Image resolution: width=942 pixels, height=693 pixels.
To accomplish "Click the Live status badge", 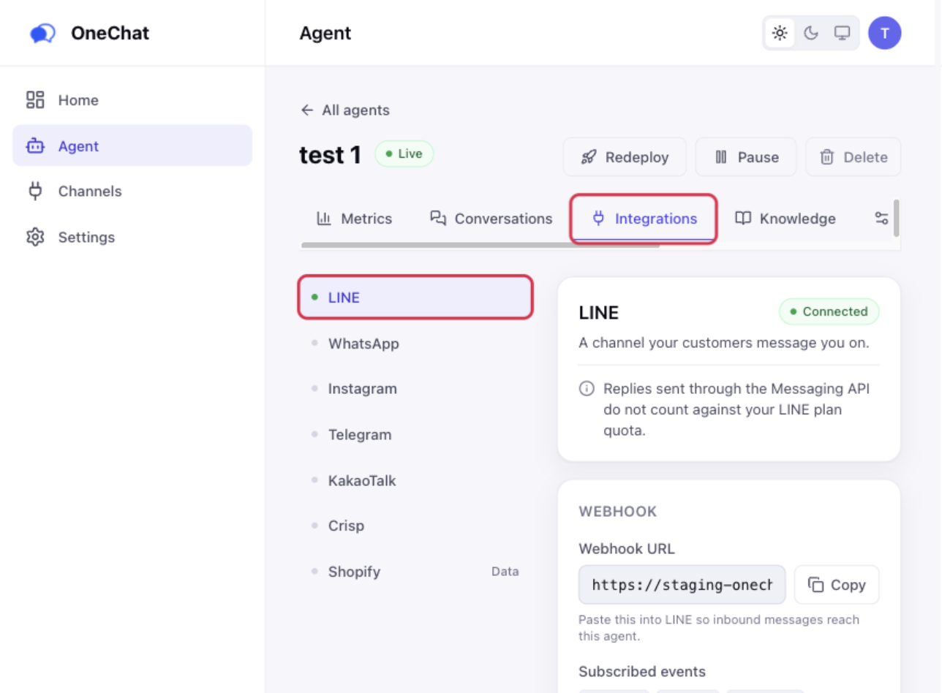I will [x=404, y=154].
